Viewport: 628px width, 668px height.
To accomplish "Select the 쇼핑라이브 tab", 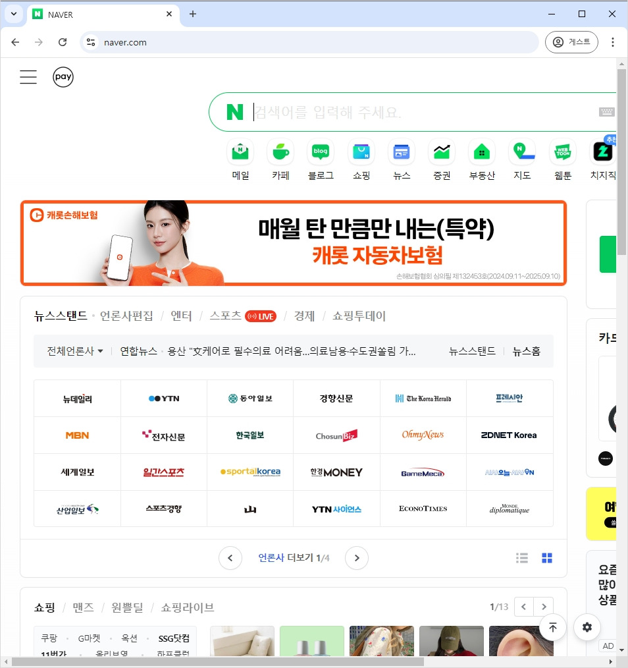I will tap(188, 607).
